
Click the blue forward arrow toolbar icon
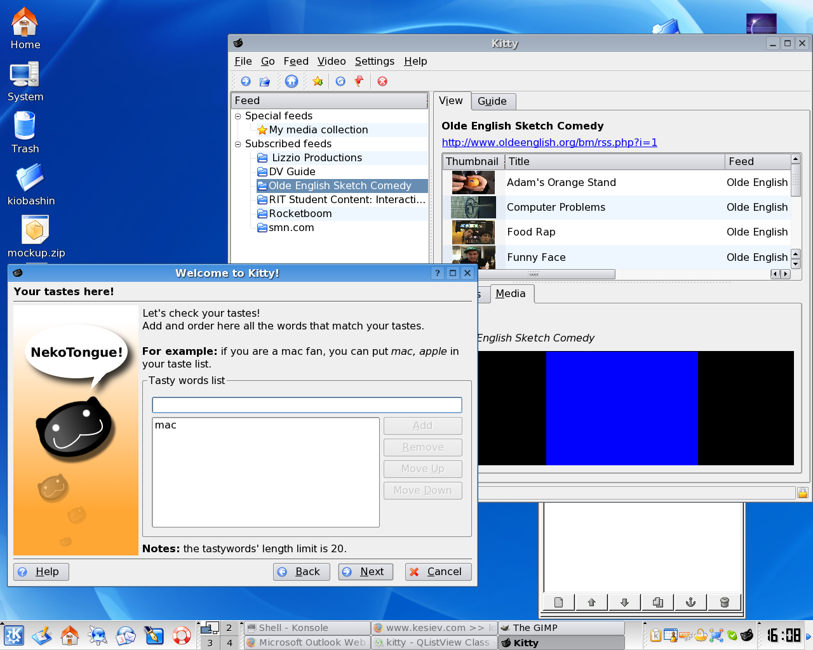click(x=246, y=81)
